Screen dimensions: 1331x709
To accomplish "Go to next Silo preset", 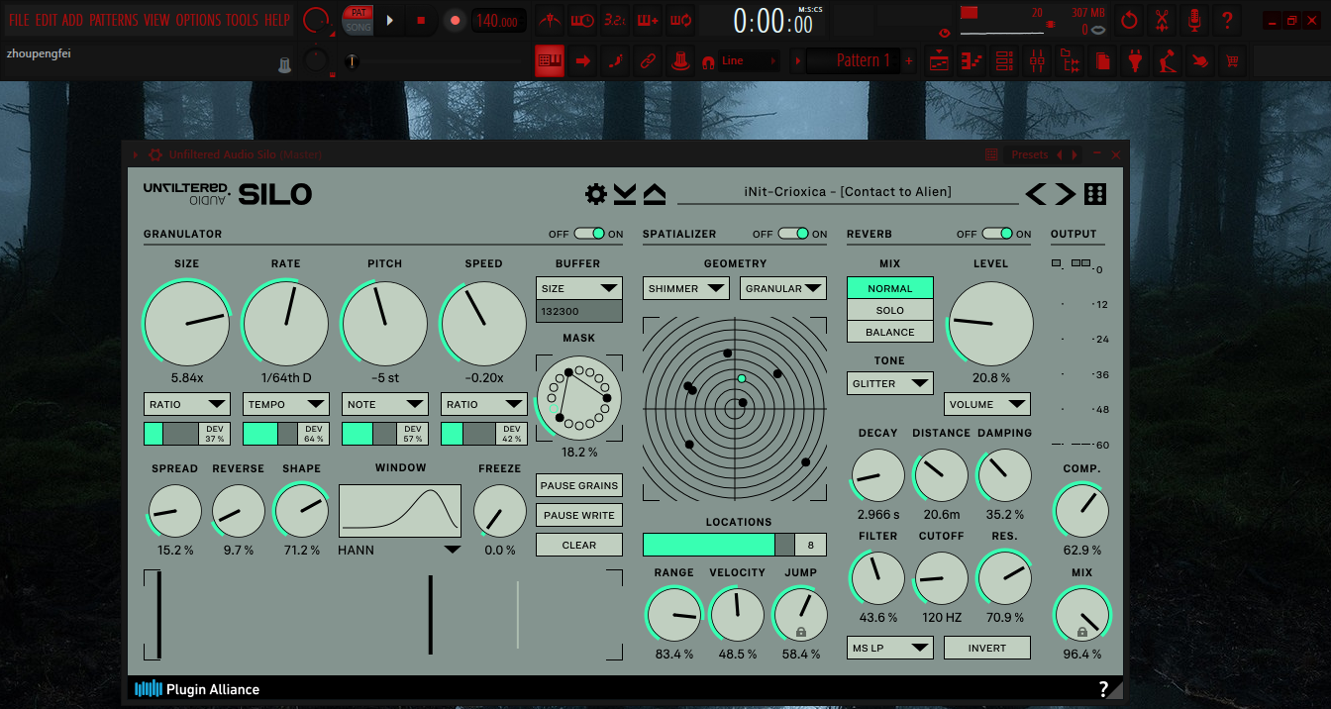I will tap(1065, 194).
